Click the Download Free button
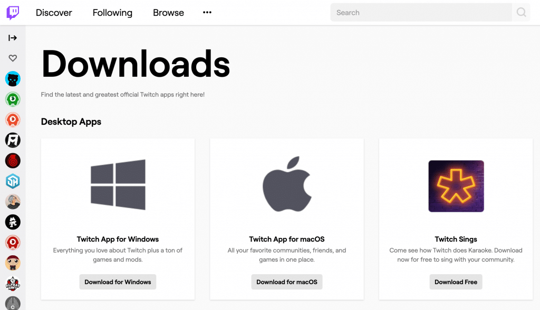The width and height of the screenshot is (540, 310). tap(456, 282)
